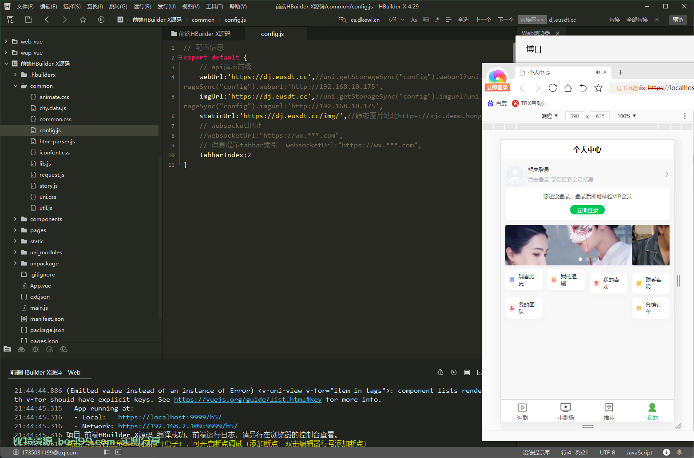Mute the 个人中心 browser tab audio
This screenshot has height=458, width=694.
(598, 72)
